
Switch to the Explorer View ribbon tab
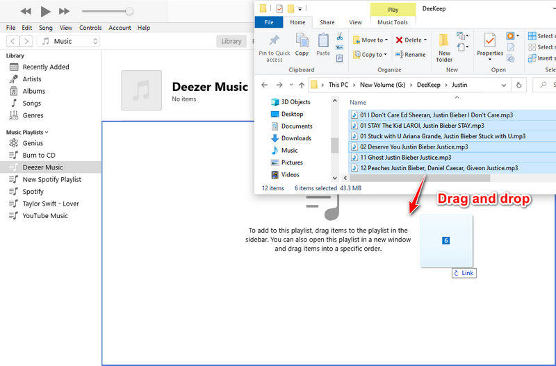coord(355,22)
